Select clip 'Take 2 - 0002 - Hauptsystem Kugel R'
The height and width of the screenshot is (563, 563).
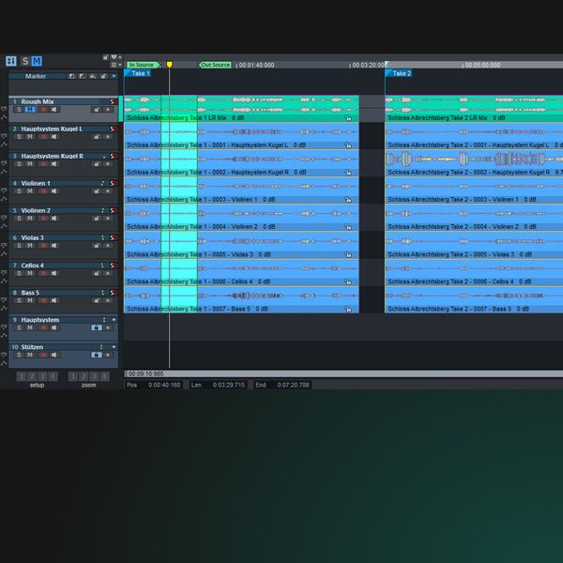coord(474,163)
